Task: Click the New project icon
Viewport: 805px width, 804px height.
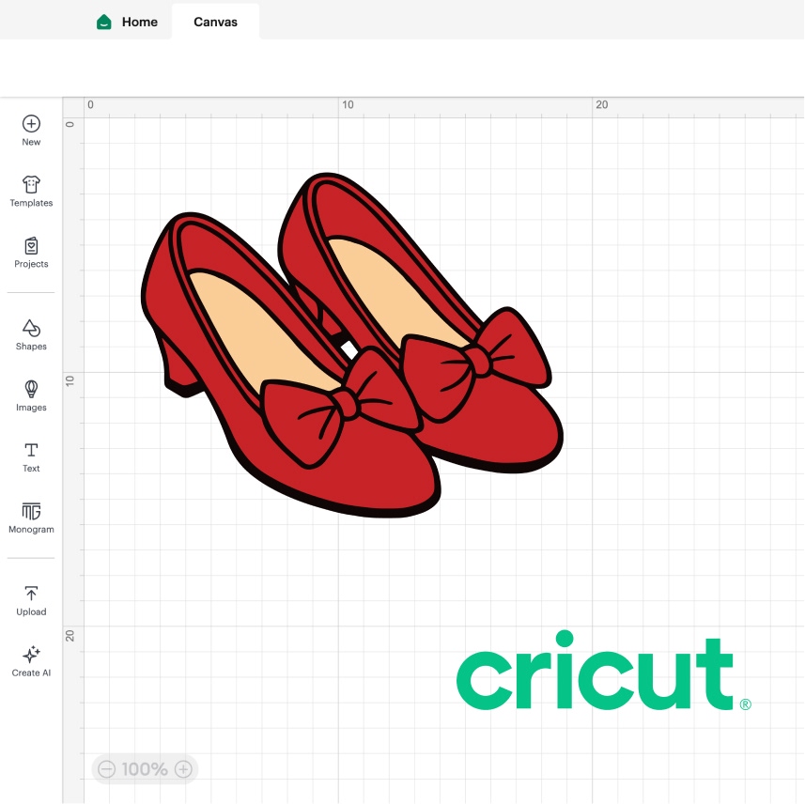Action: coord(31,124)
